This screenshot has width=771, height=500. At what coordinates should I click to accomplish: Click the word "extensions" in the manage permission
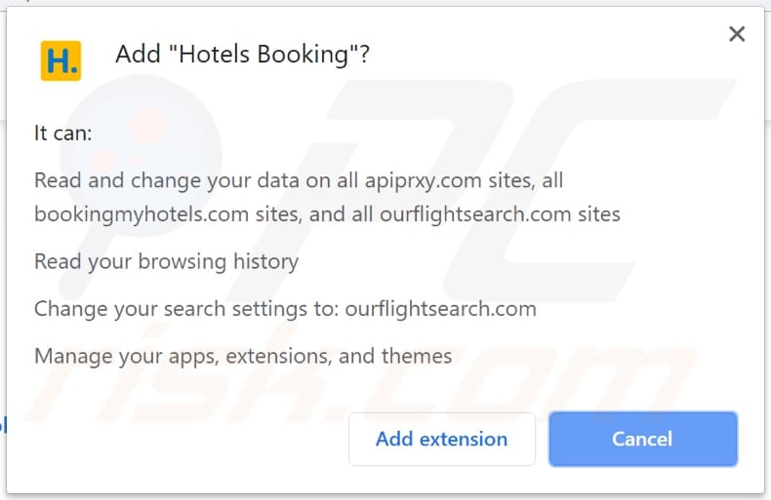point(279,356)
